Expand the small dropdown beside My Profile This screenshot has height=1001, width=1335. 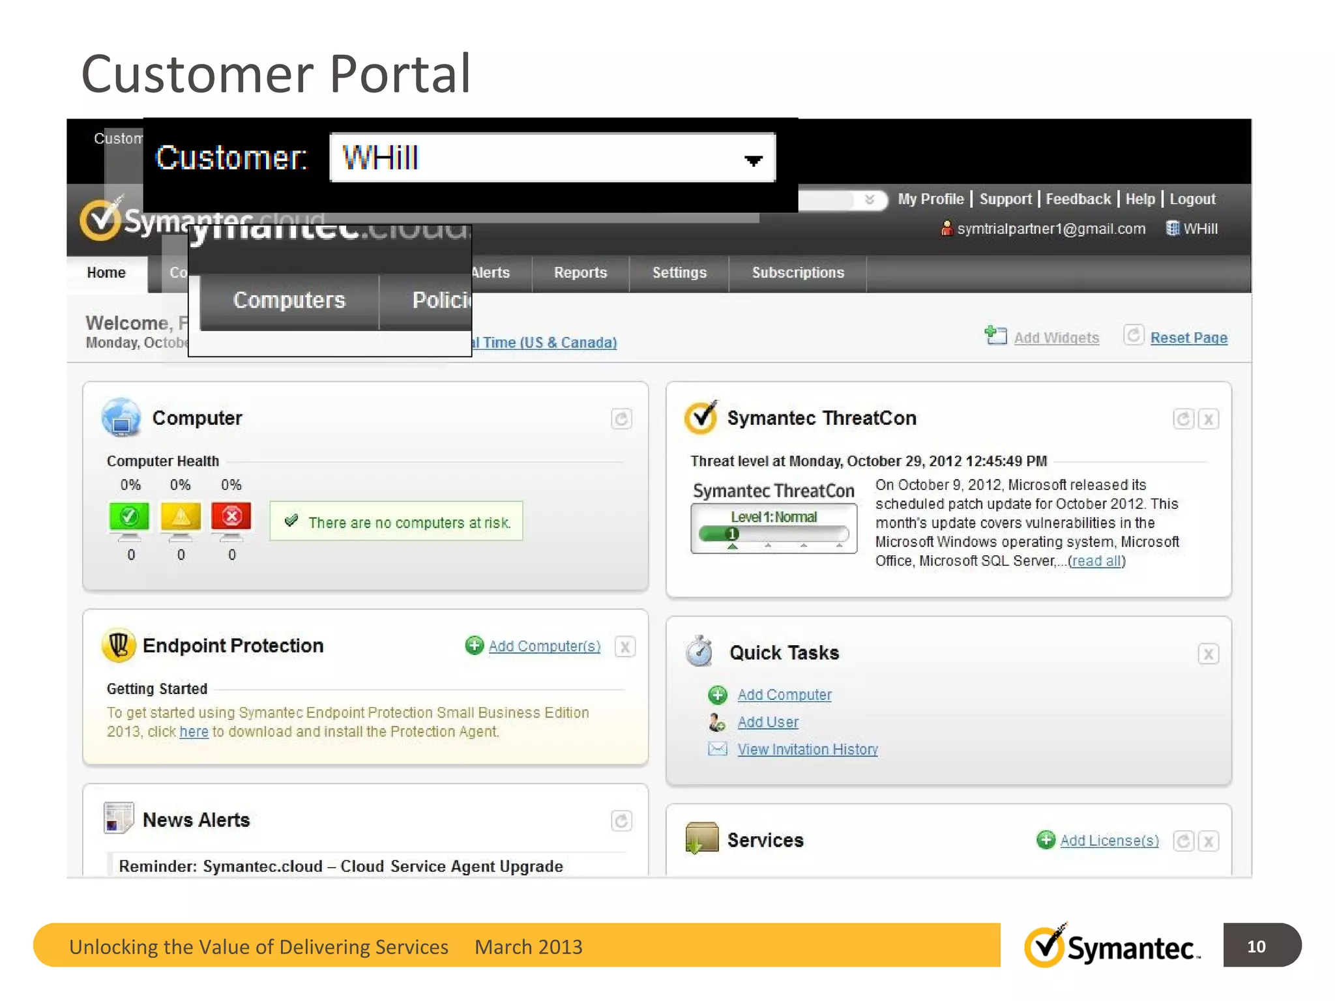869,199
